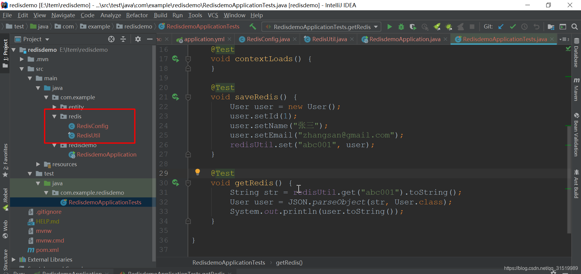
Task: Open Project view mode dropdown
Action: coord(47,39)
